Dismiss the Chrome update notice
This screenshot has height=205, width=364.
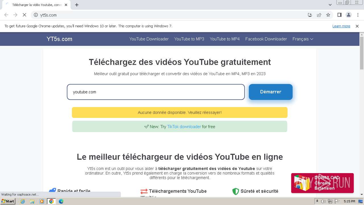tap(357, 26)
